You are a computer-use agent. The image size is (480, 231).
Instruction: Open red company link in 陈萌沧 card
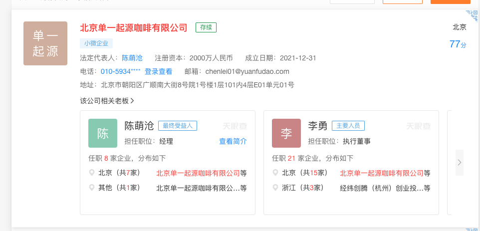(x=198, y=173)
